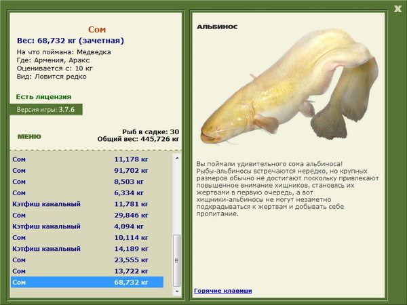Click the scrollbar down arrow in fish list
Screen dimensions: 407x305
pyautogui.click(x=177, y=291)
